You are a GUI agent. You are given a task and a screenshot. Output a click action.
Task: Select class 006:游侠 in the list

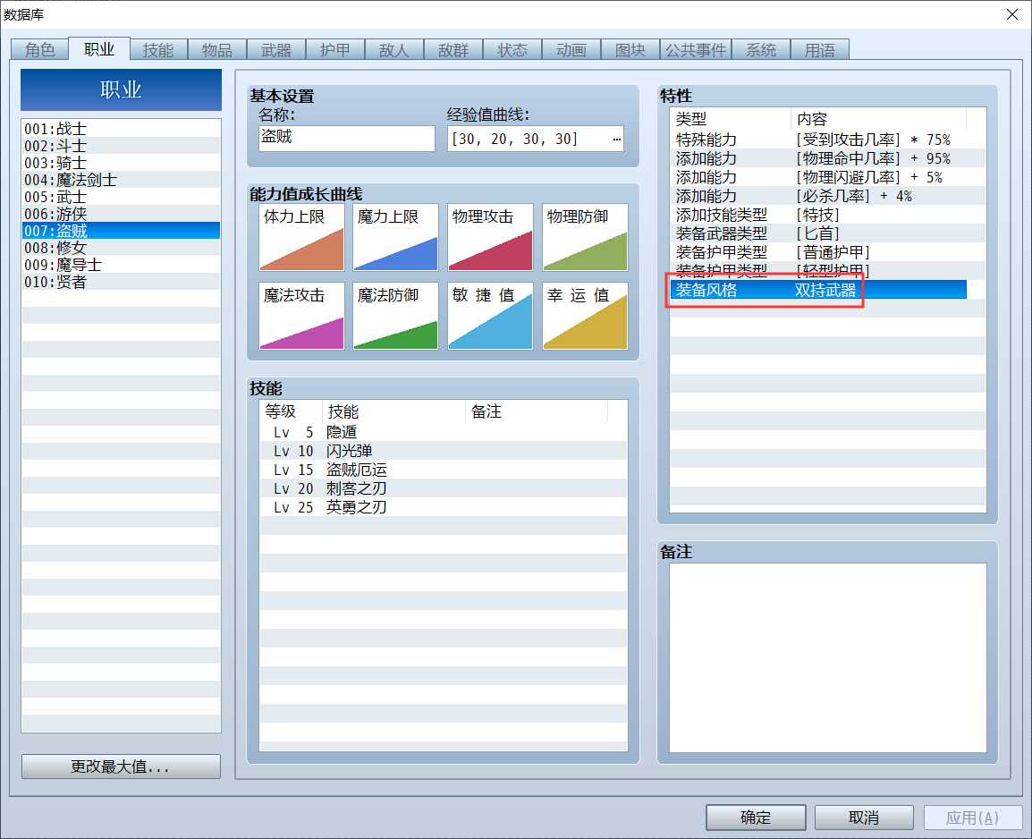[x=121, y=214]
